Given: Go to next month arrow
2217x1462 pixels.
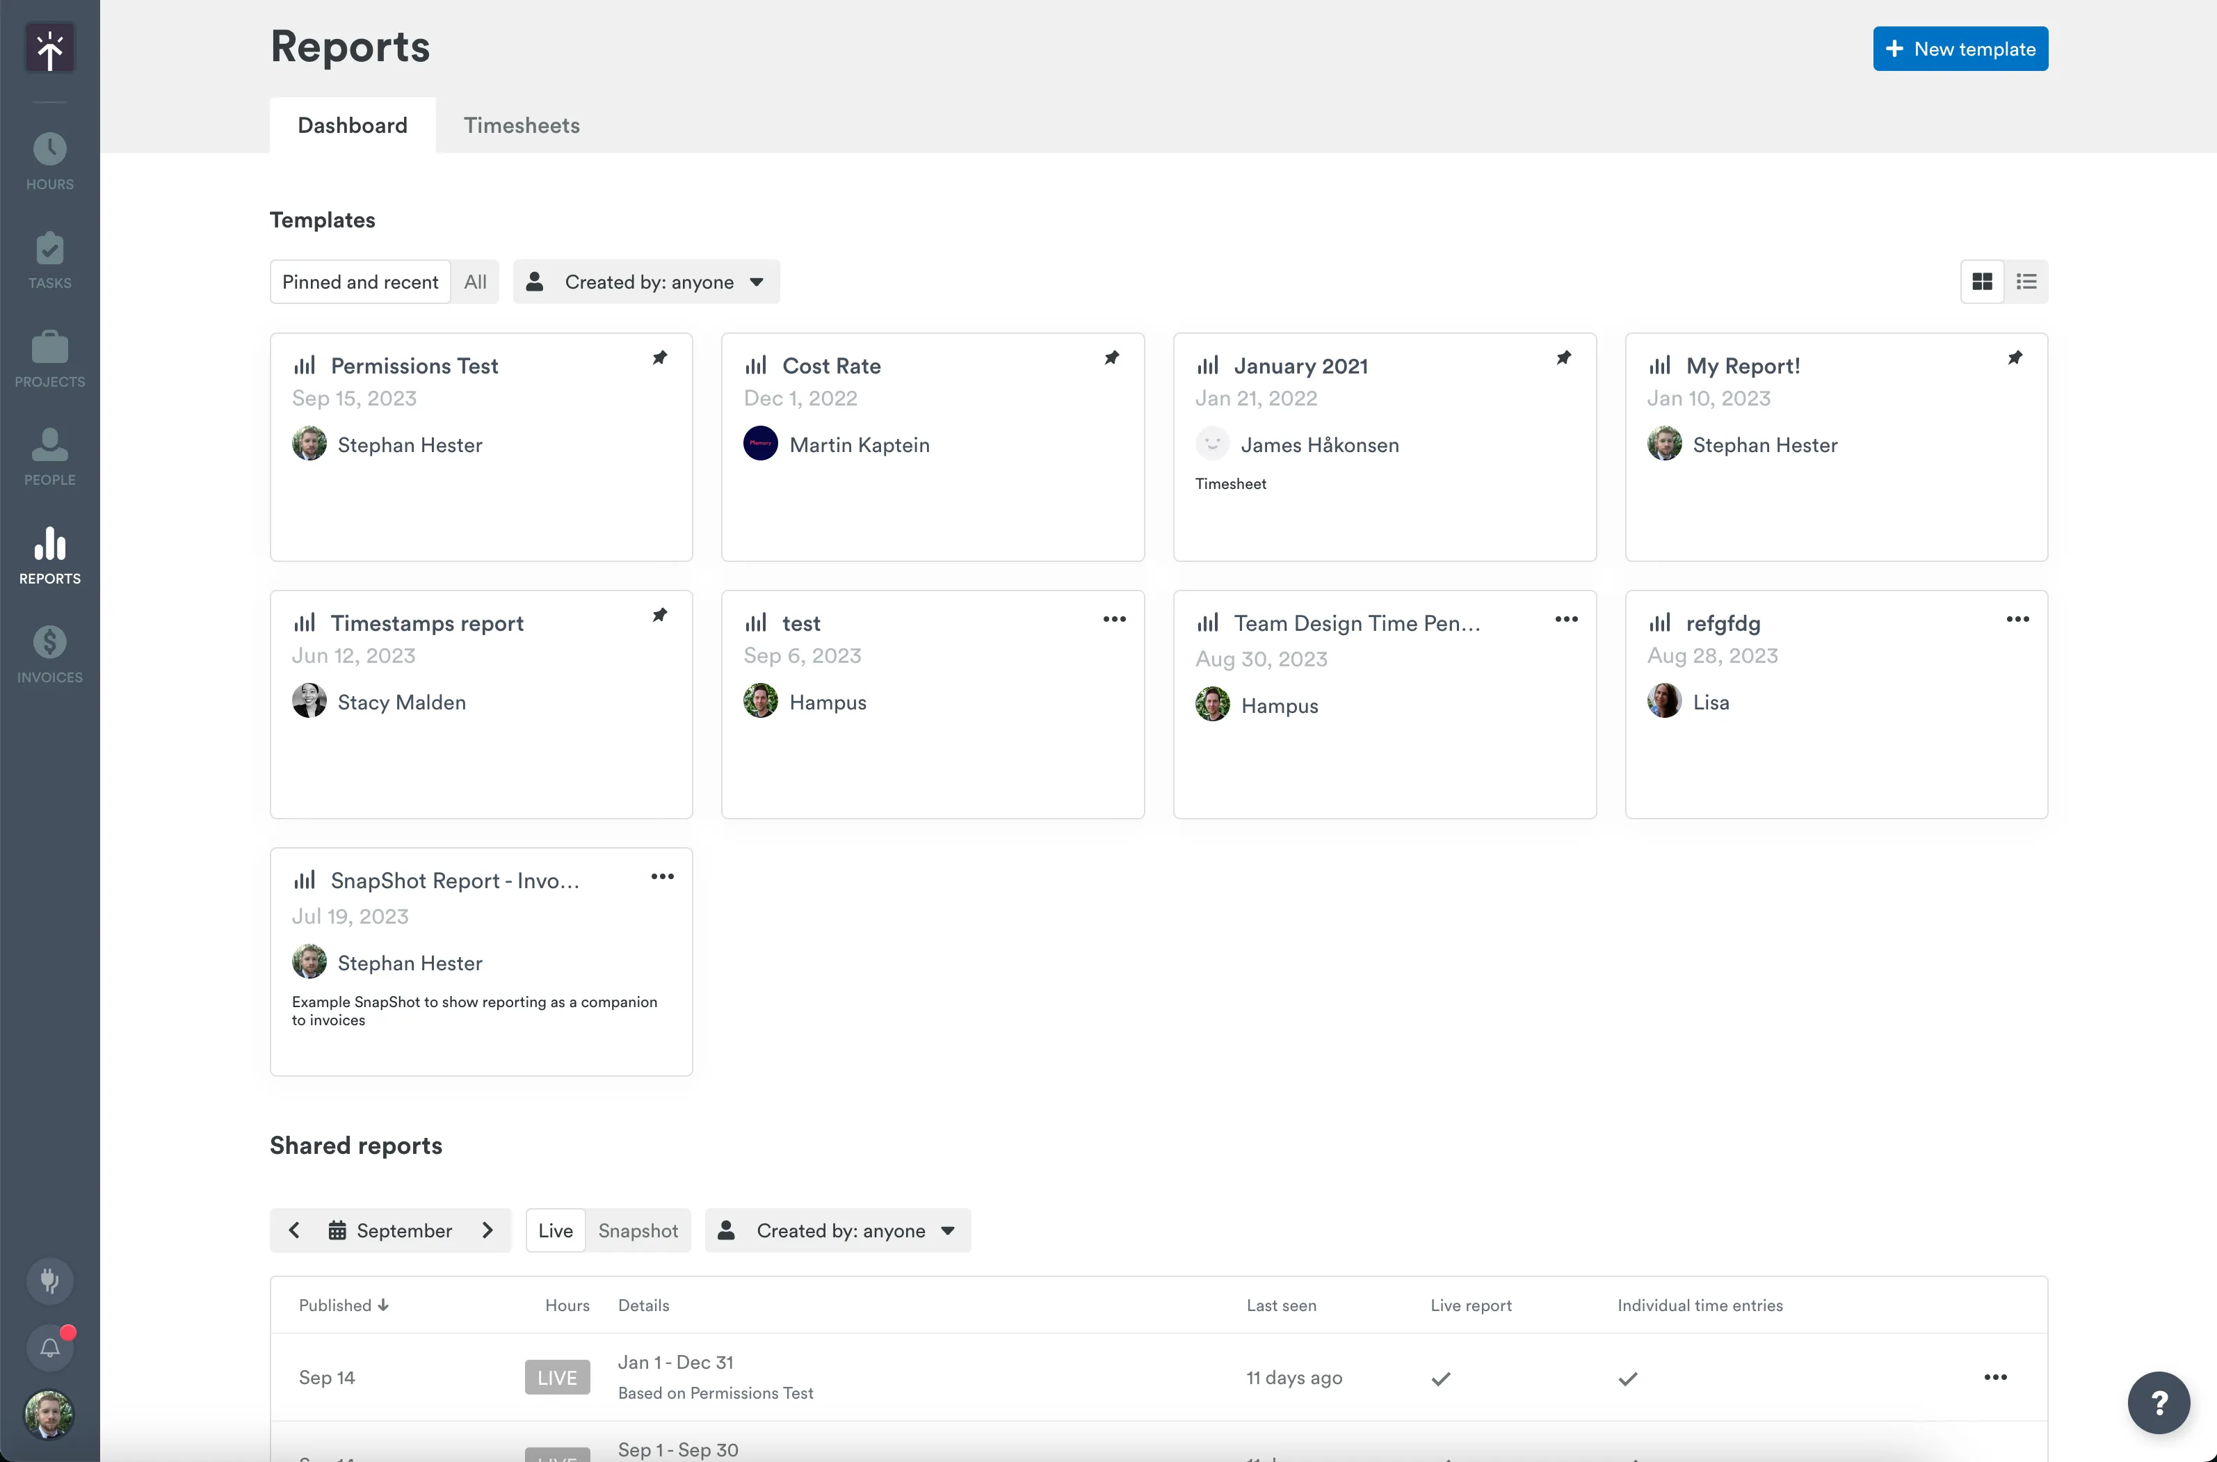Looking at the screenshot, I should [x=487, y=1230].
